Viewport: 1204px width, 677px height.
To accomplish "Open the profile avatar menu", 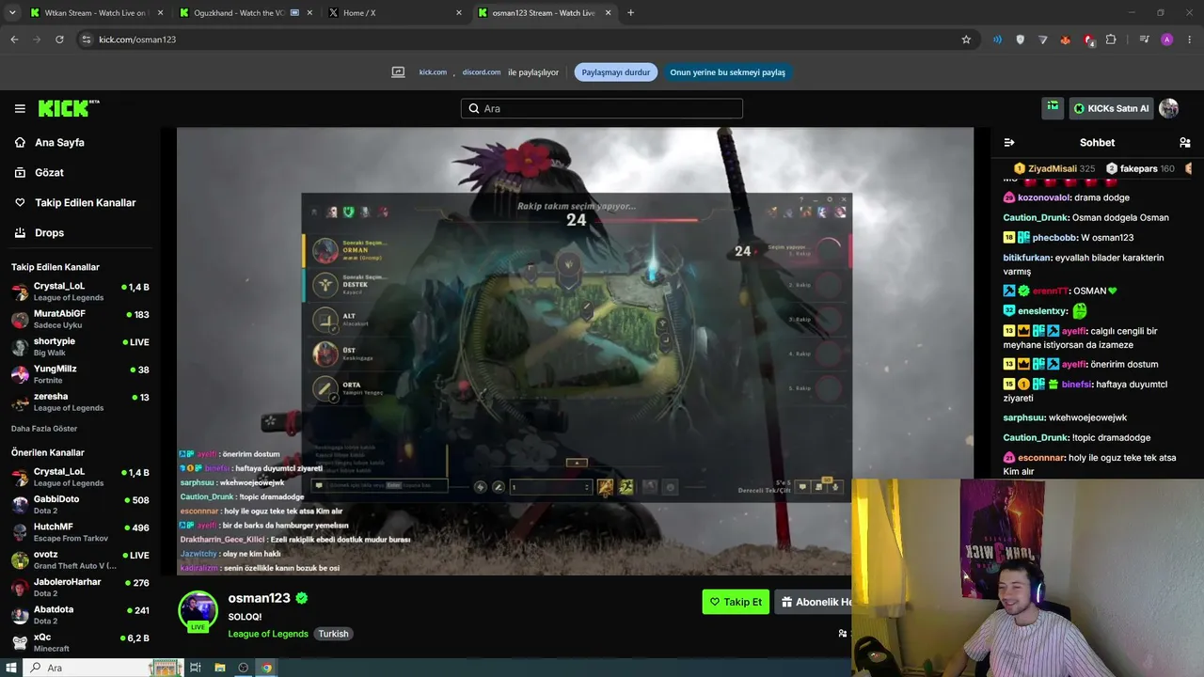I will (1169, 108).
